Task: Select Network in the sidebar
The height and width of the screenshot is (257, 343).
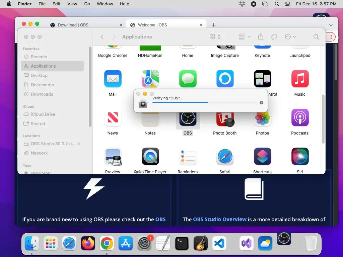Action: (x=53, y=153)
